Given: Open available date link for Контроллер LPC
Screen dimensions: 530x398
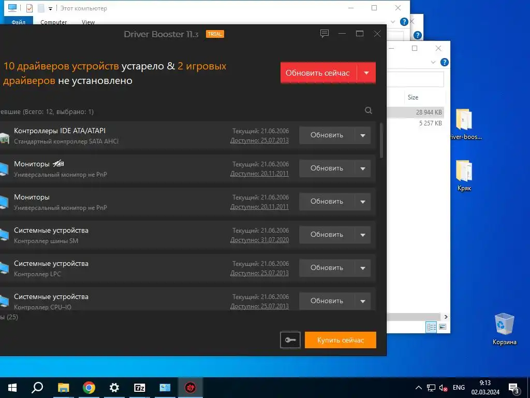Looking at the screenshot, I should pyautogui.click(x=259, y=273).
